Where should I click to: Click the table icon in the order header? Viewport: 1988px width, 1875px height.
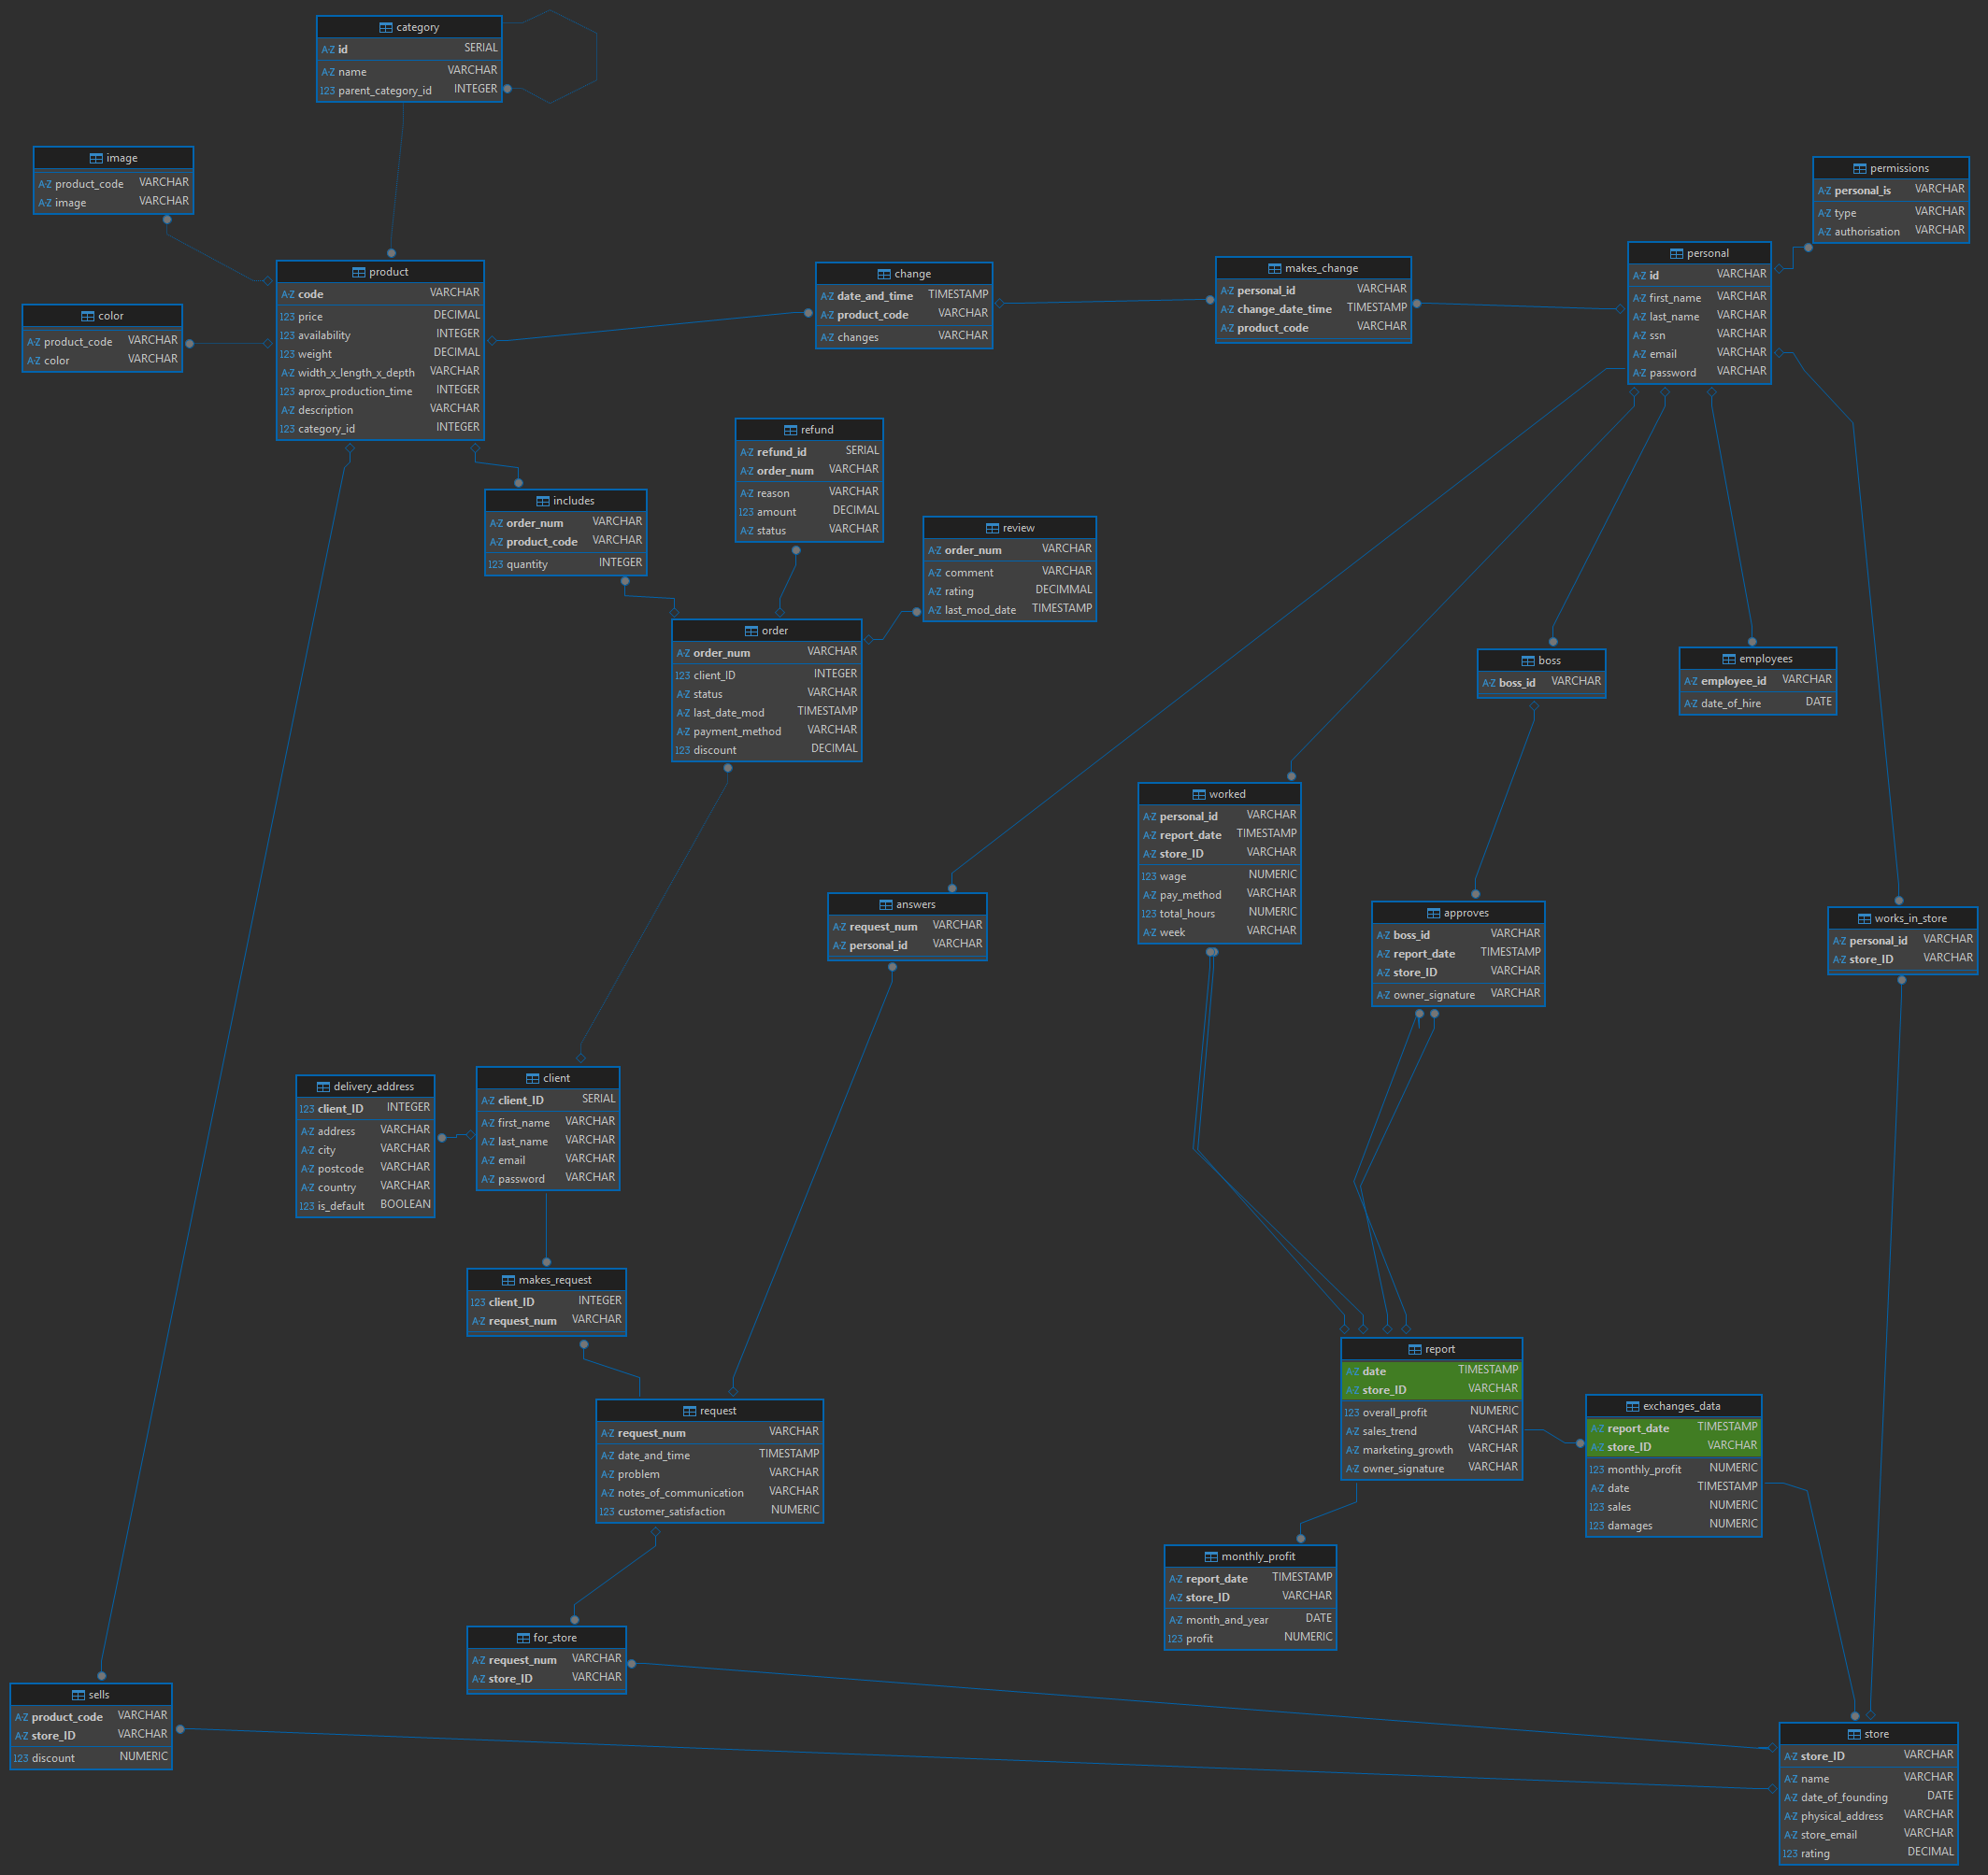(751, 631)
